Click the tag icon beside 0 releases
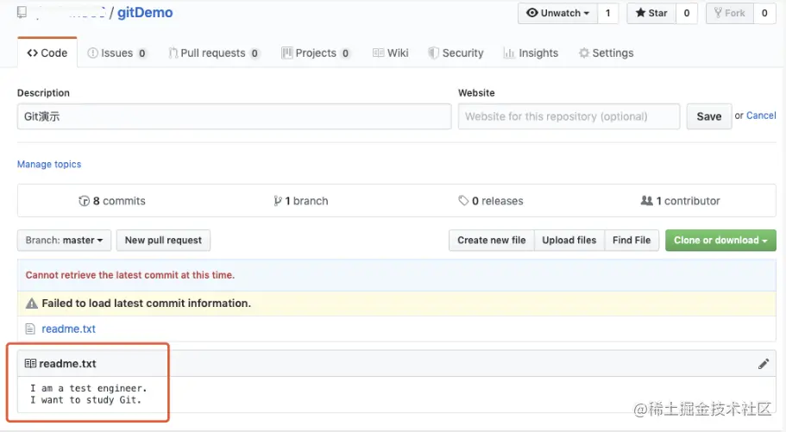This screenshot has width=786, height=432. click(463, 200)
